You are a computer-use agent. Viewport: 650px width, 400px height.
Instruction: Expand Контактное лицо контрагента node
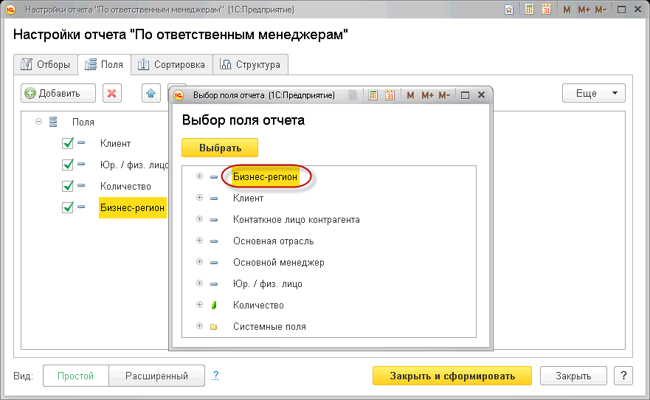(x=199, y=219)
